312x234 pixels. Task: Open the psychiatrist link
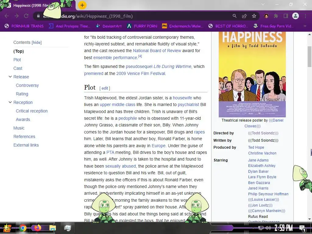[188, 105]
